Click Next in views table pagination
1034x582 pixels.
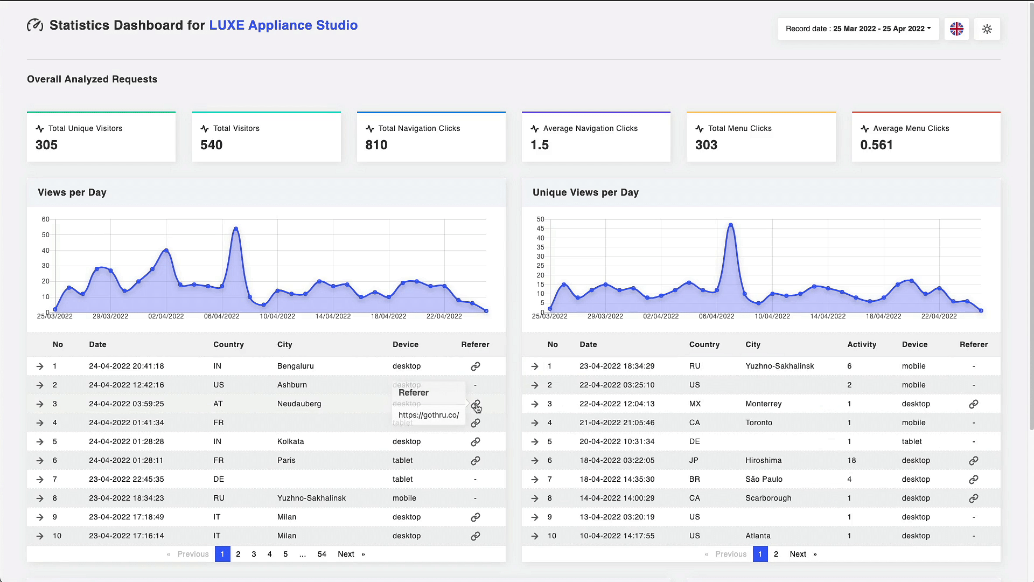[351, 554]
